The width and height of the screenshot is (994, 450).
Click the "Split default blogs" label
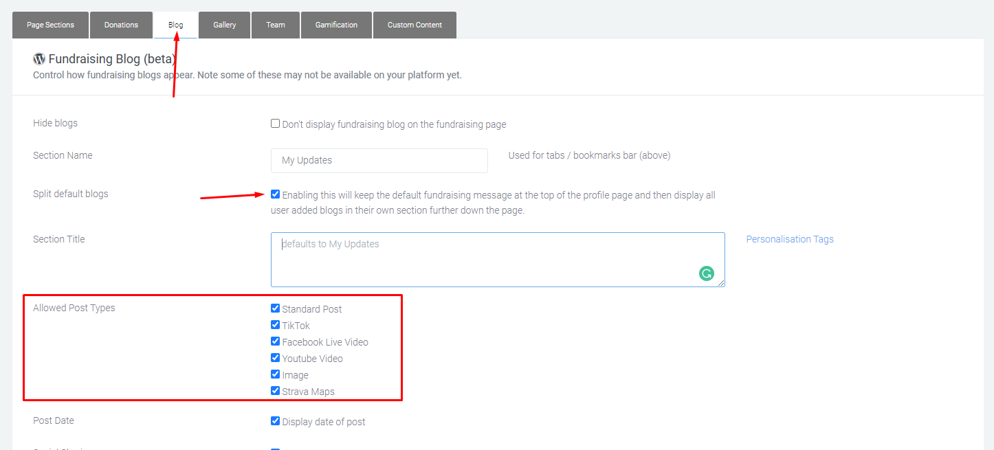pyautogui.click(x=71, y=194)
